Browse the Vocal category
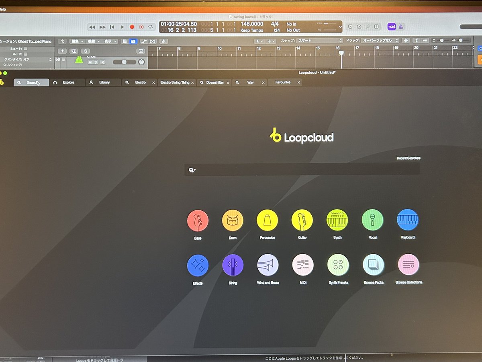 tap(372, 220)
